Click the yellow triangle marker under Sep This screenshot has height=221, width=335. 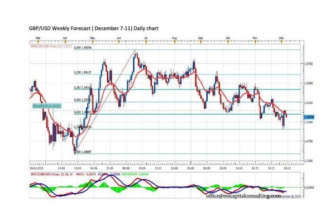200,42
